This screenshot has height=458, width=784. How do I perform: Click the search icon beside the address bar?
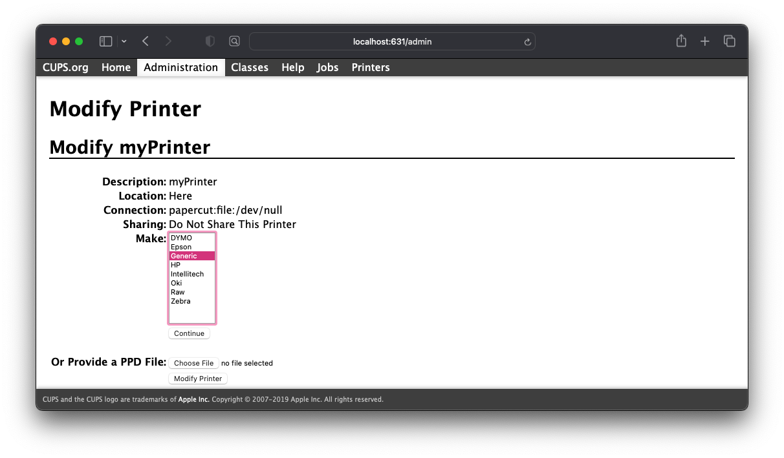(x=234, y=41)
